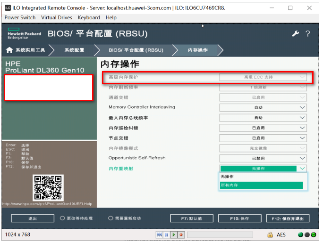Viewport: 323px width, 242px height.
Task: Click the BIOS/平台配置 (RBSU) header title
Action: point(98,33)
